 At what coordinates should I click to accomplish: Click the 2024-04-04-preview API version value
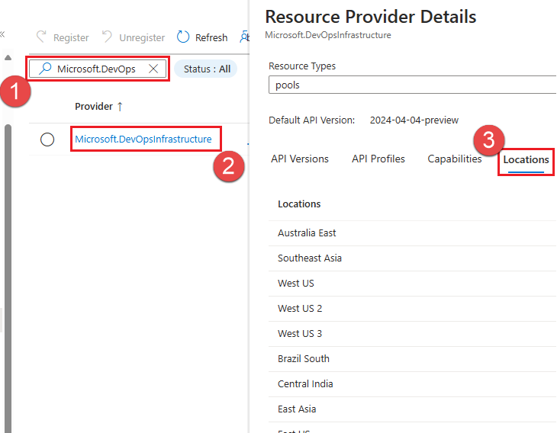(x=414, y=120)
